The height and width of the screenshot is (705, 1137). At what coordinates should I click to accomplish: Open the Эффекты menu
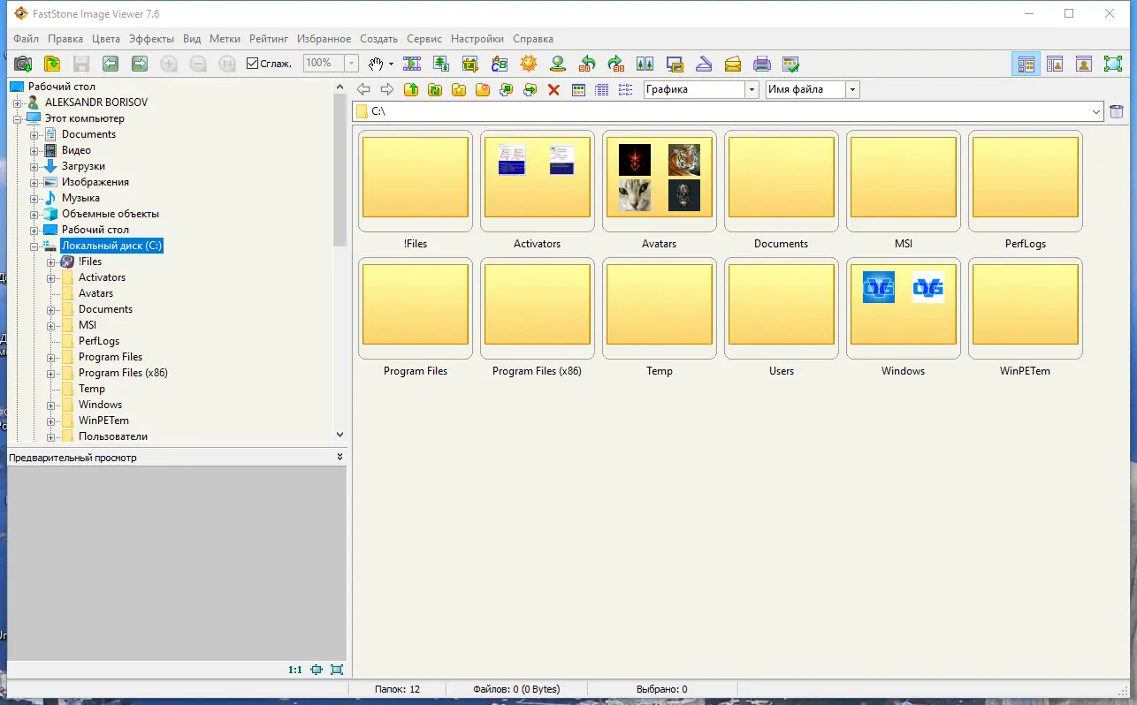tap(151, 39)
